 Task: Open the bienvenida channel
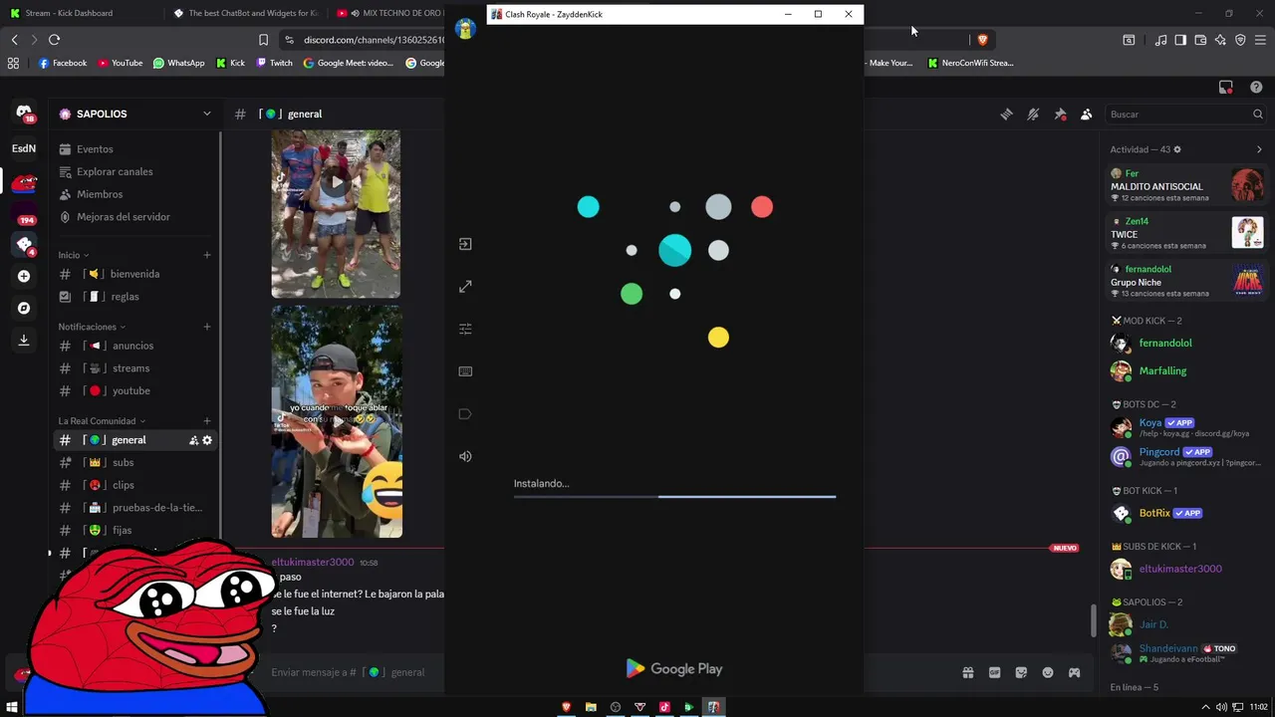tap(136, 274)
